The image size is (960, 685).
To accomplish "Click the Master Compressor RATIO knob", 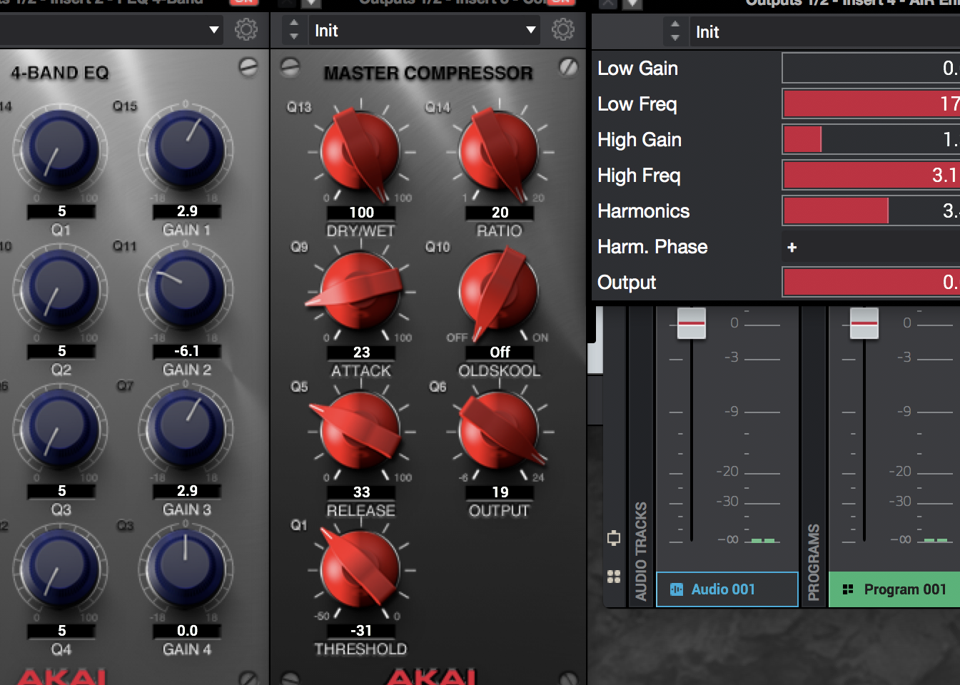I will point(499,152).
